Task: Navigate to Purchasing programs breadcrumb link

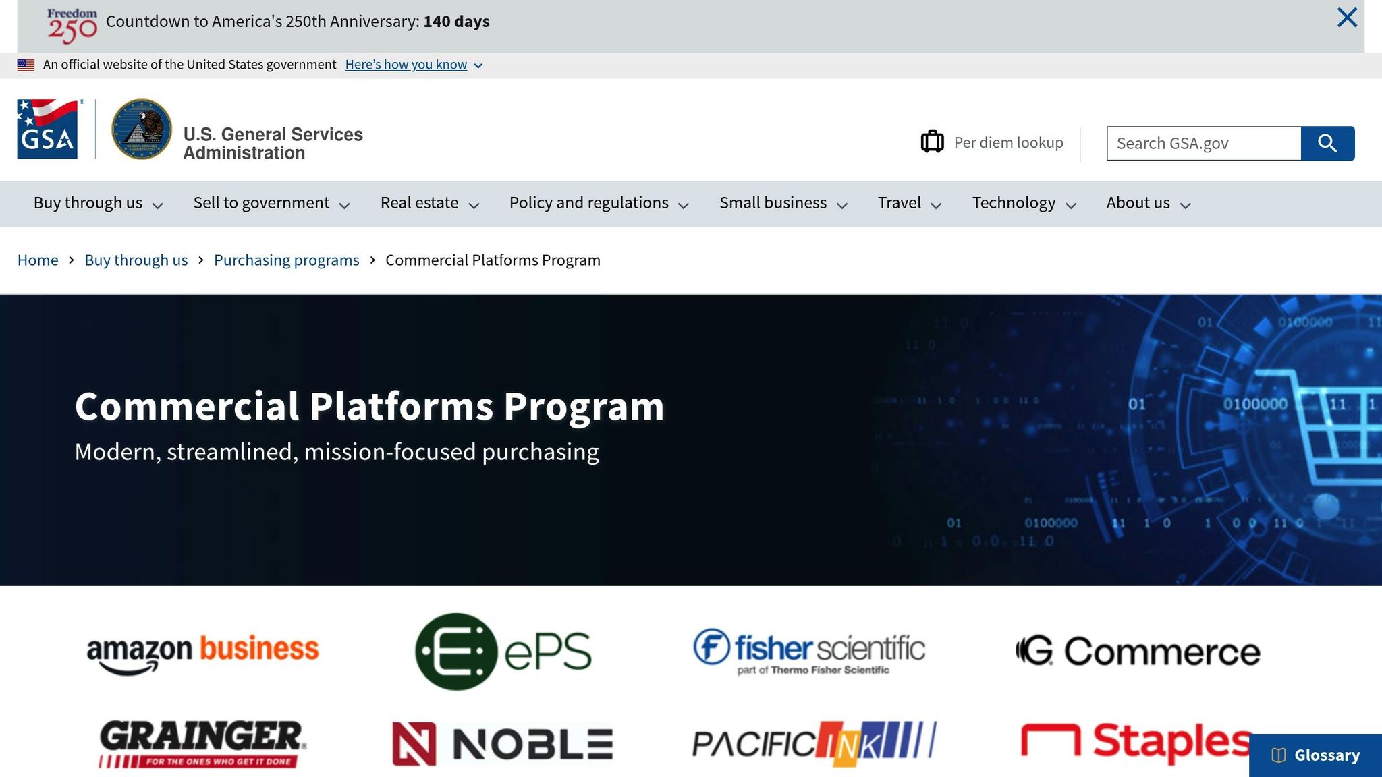Action: coord(286,260)
